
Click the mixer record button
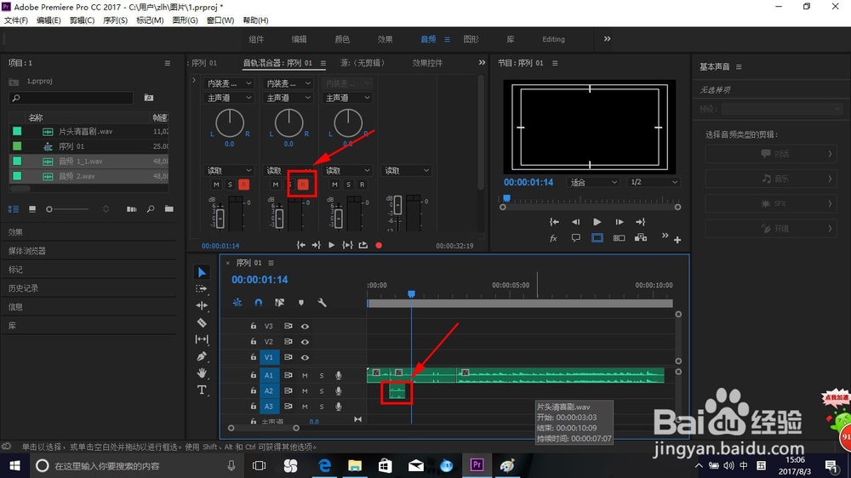(379, 245)
